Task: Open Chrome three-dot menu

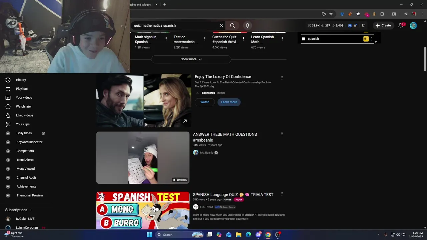Action: click(422, 14)
